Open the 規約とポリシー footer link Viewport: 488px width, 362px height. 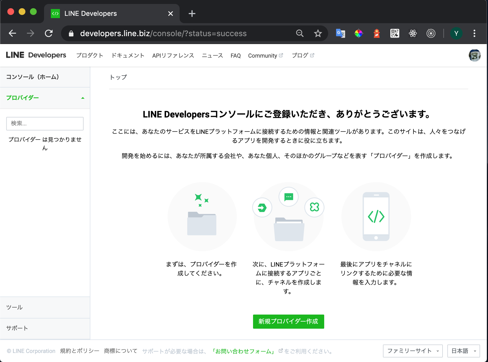pos(80,351)
